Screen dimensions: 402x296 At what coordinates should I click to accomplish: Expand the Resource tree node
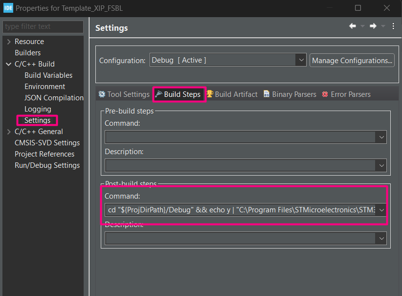pyautogui.click(x=9, y=42)
